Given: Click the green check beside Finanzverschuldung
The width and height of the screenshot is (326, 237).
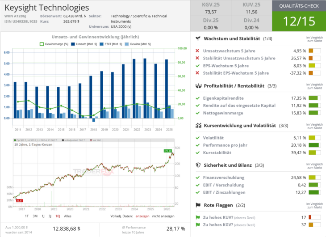Looking at the screenshot, I should click(x=198, y=178).
